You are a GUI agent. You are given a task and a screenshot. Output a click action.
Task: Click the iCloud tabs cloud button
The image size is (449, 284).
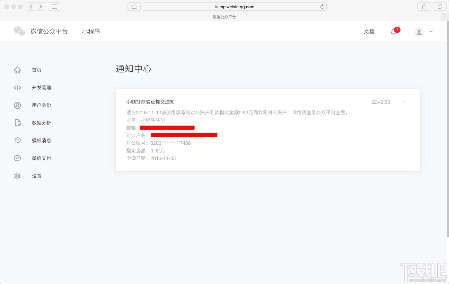coord(134,6)
